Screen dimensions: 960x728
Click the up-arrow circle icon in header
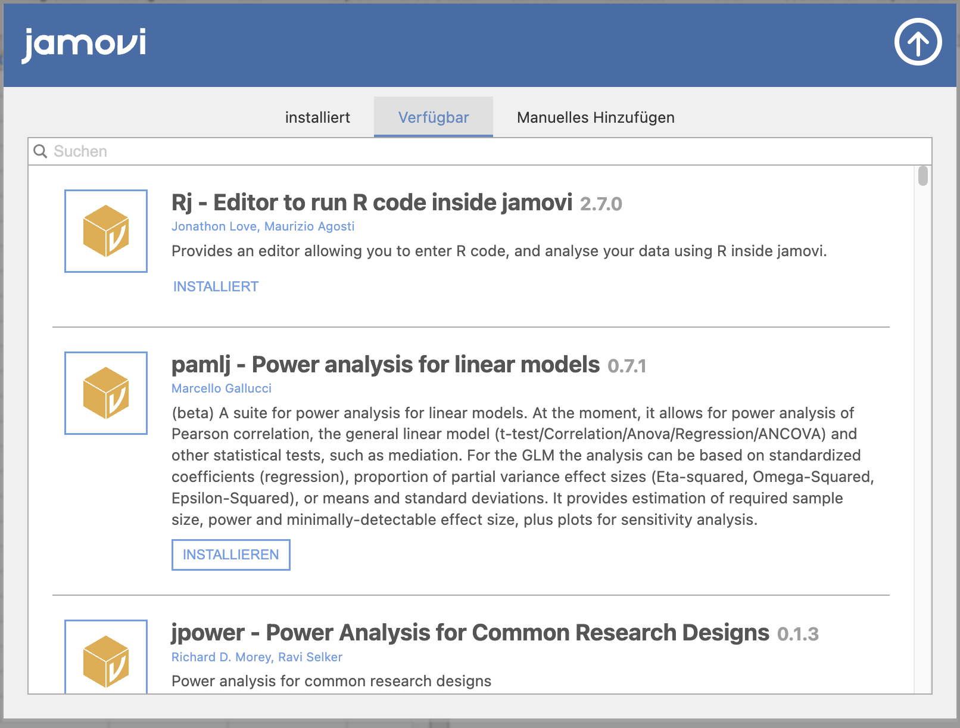pyautogui.click(x=918, y=42)
